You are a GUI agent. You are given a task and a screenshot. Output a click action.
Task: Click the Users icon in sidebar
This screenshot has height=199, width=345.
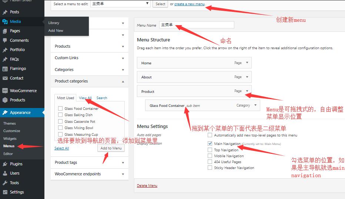point(5,173)
